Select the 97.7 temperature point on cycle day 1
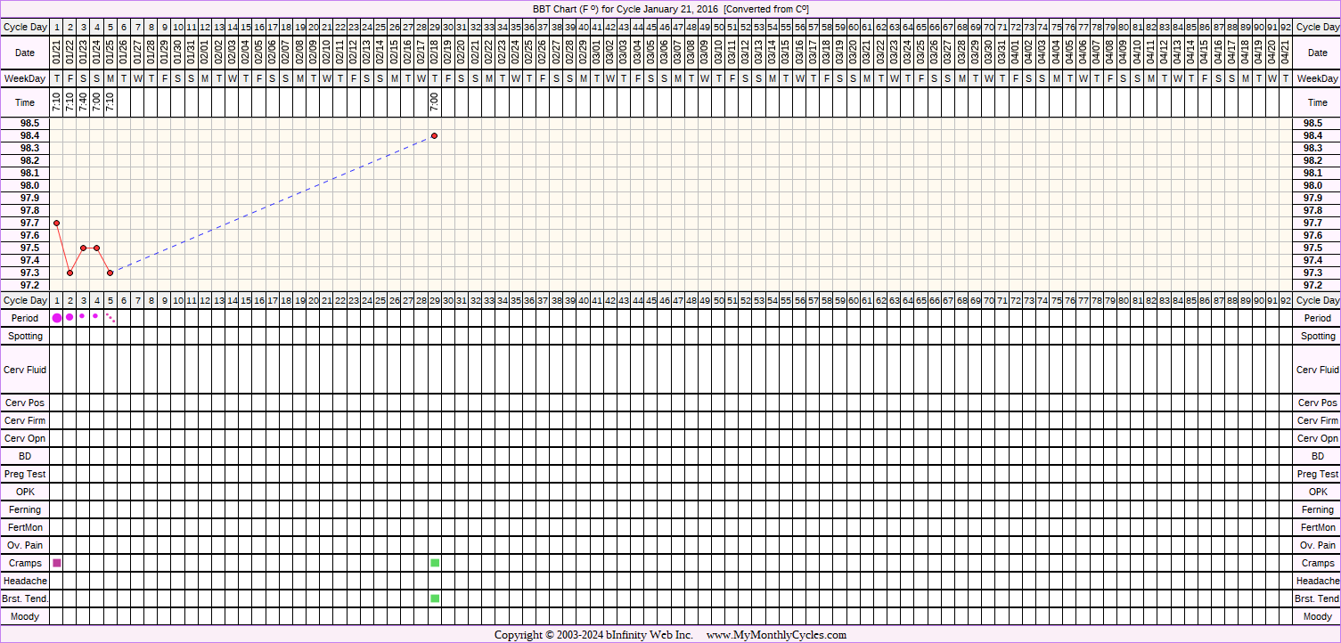The image size is (1341, 643). tap(56, 223)
